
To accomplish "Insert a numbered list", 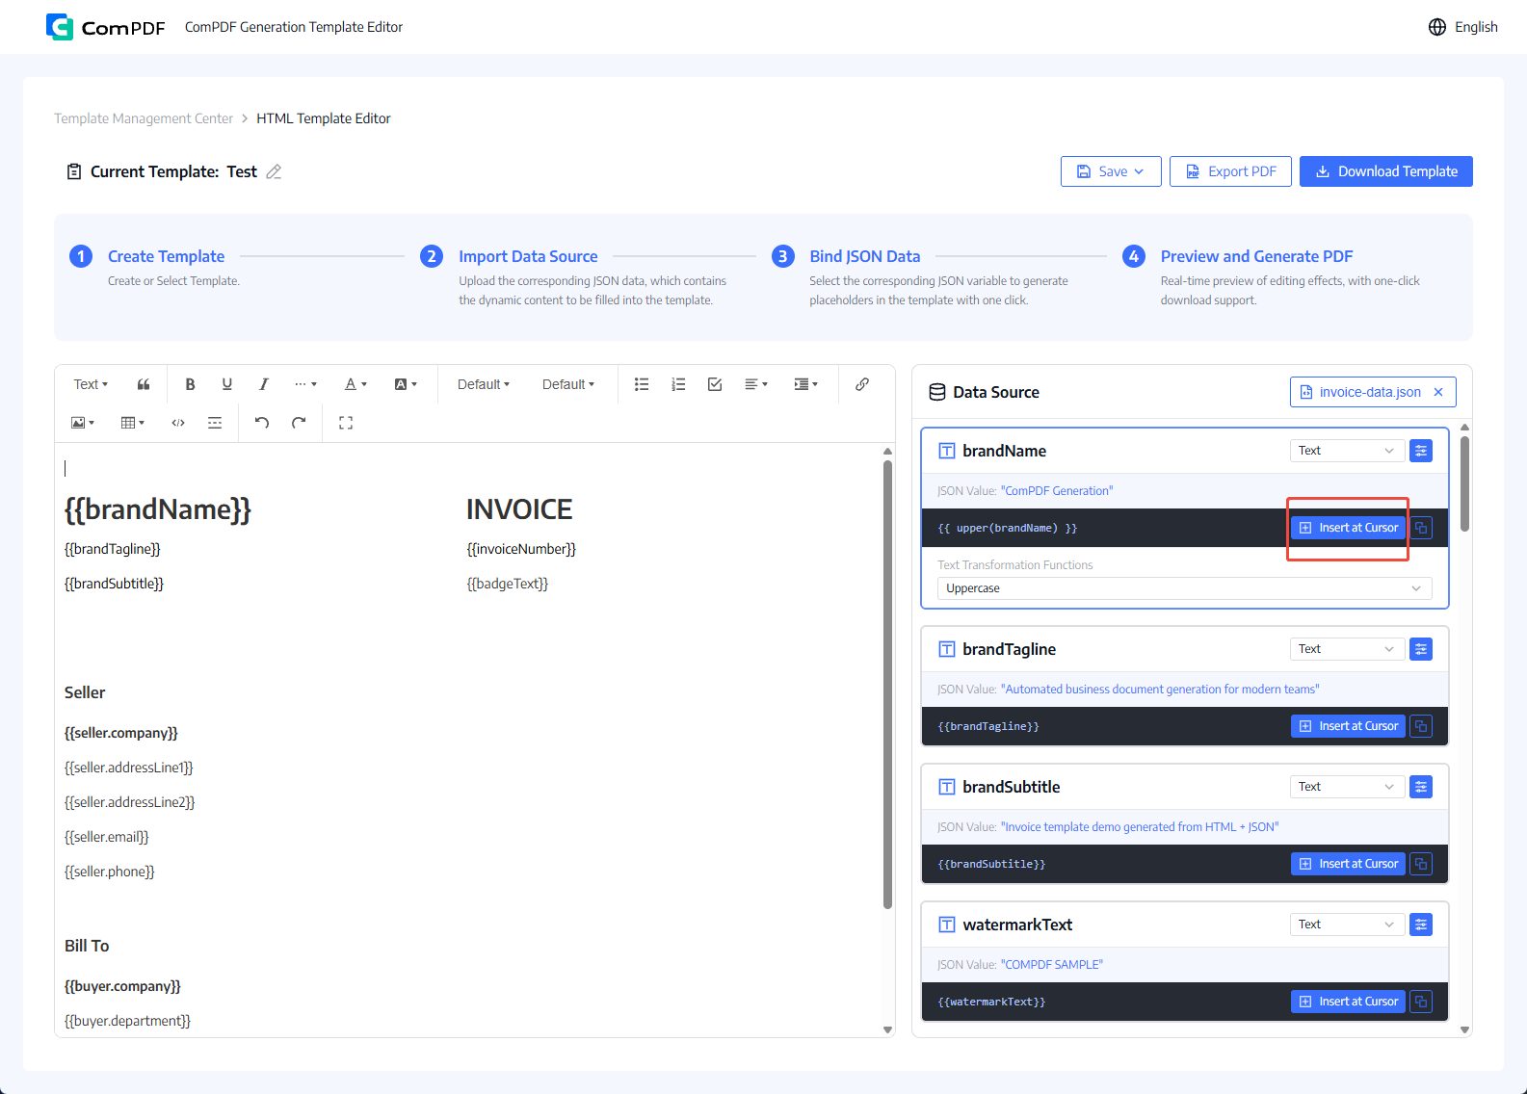I will pyautogui.click(x=678, y=384).
